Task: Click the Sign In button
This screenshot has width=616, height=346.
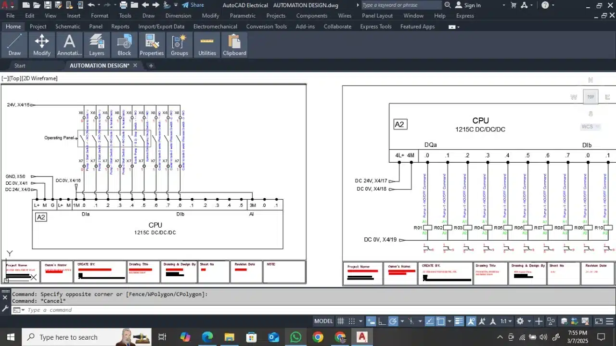Action: click(468, 5)
